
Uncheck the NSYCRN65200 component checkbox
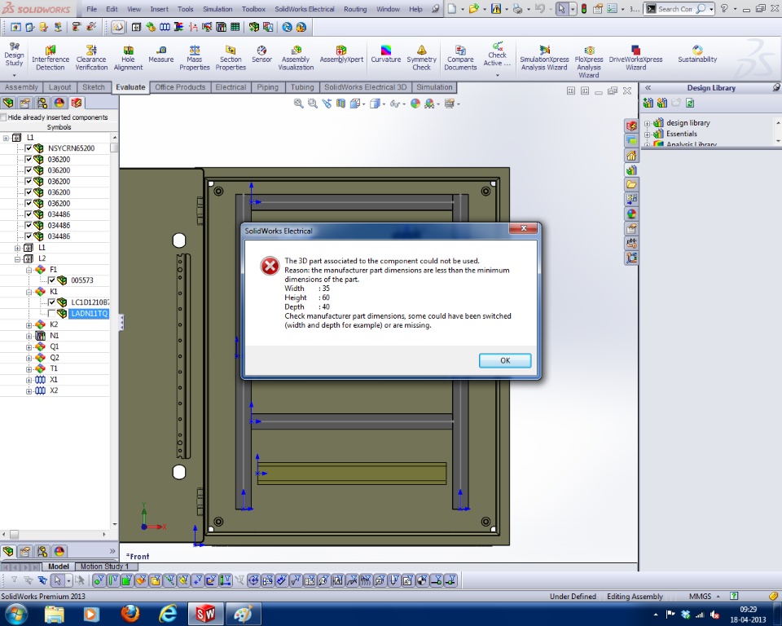pyautogui.click(x=29, y=148)
